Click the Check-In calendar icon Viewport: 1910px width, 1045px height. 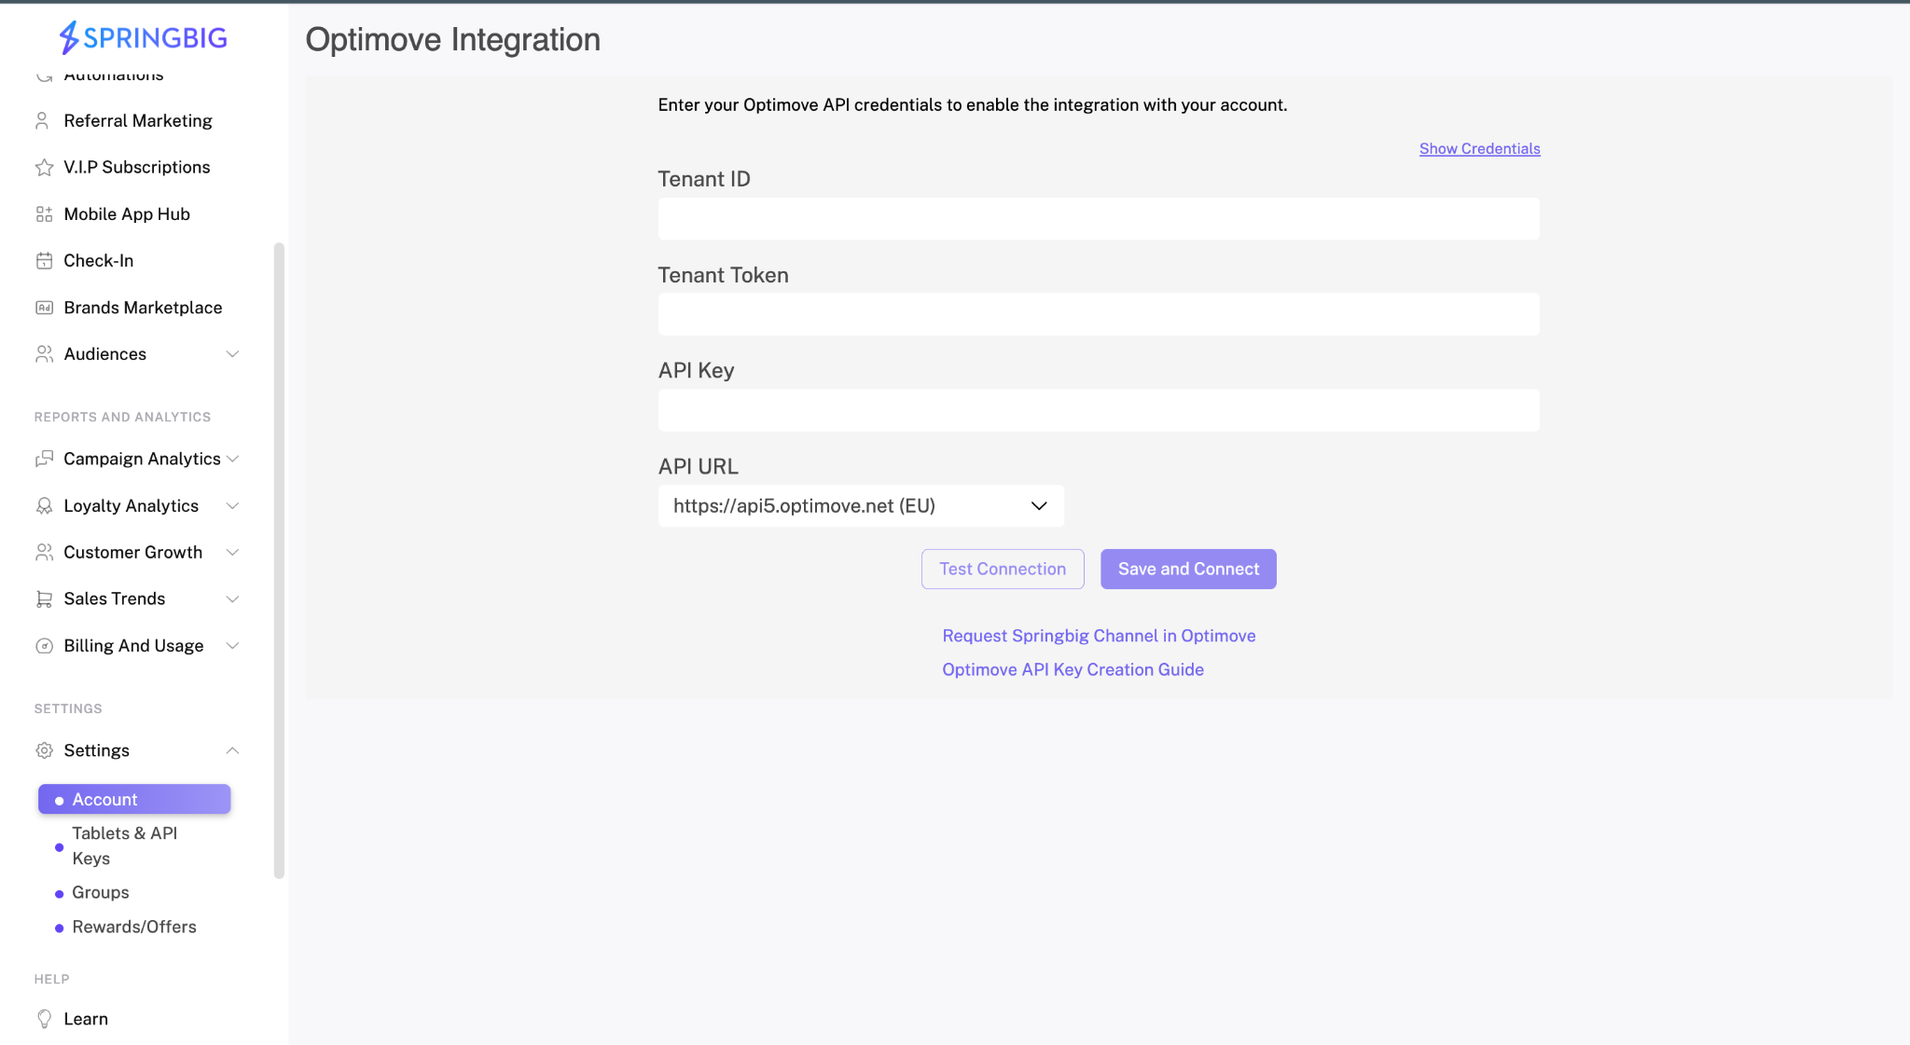44,261
